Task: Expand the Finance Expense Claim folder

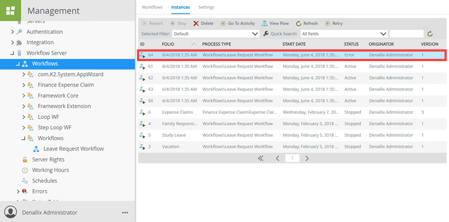Action: [x=24, y=85]
